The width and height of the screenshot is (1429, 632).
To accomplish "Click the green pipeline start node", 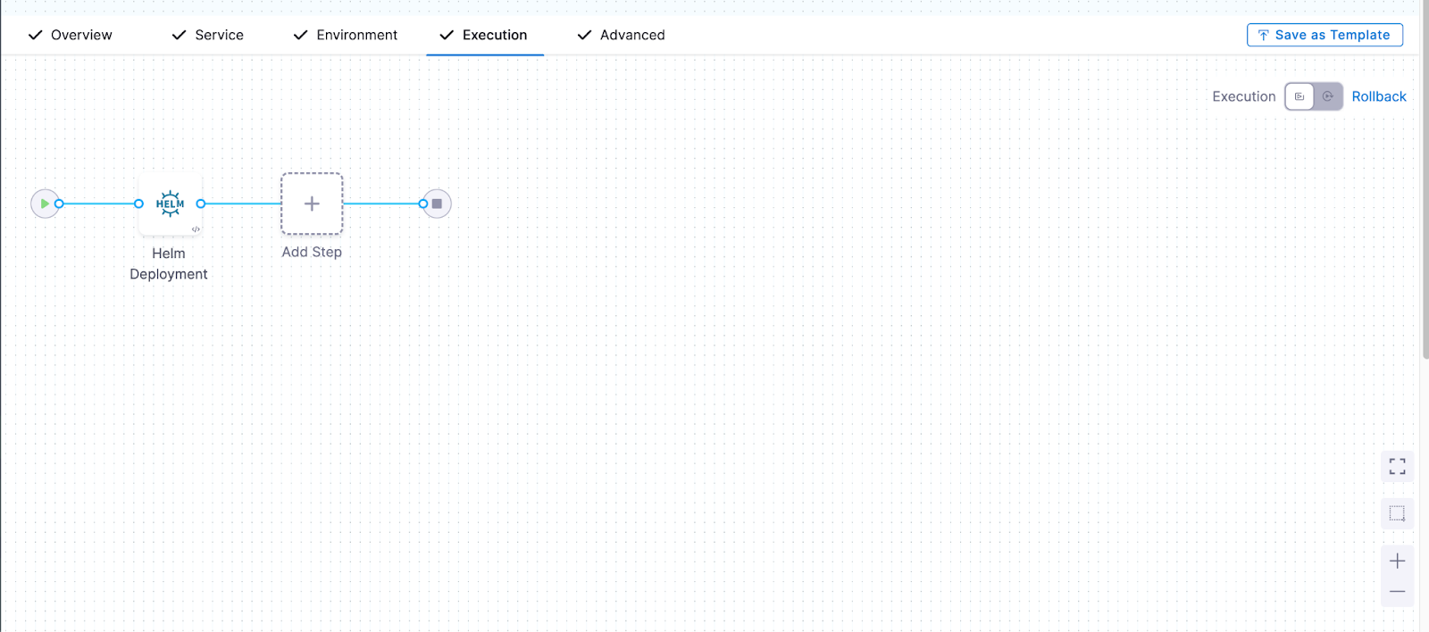I will click(45, 204).
